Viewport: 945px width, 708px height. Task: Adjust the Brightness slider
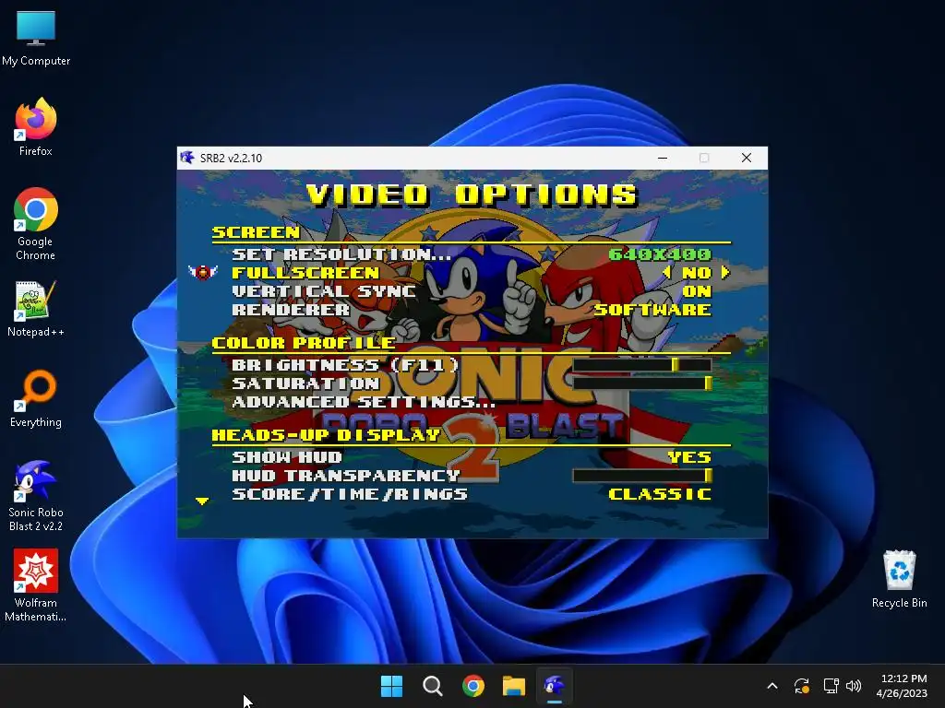click(x=642, y=365)
